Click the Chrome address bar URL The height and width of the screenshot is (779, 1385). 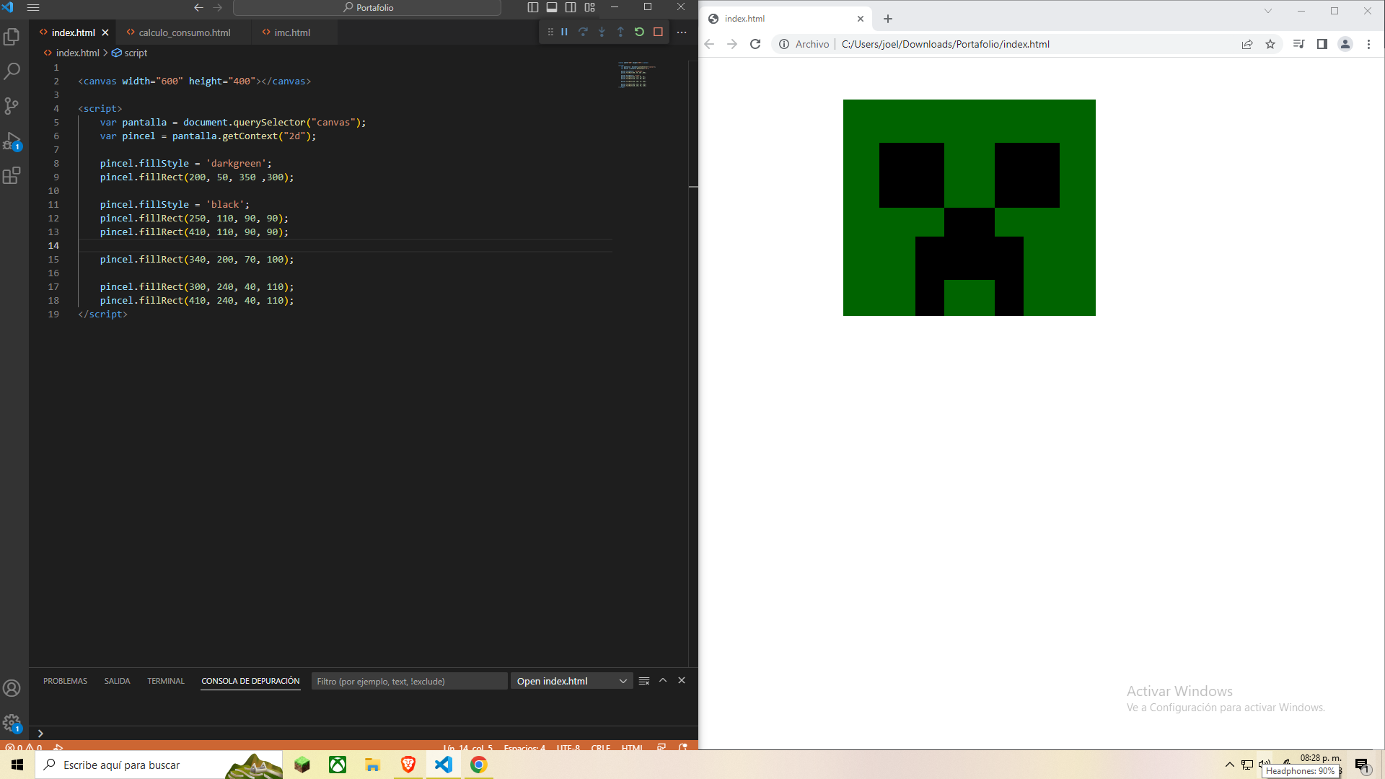coord(945,44)
